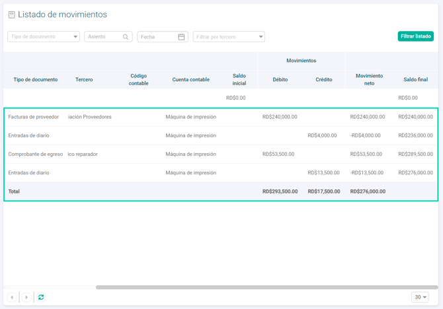Click the Tercero column header
This screenshot has width=443, height=309.
click(84, 80)
